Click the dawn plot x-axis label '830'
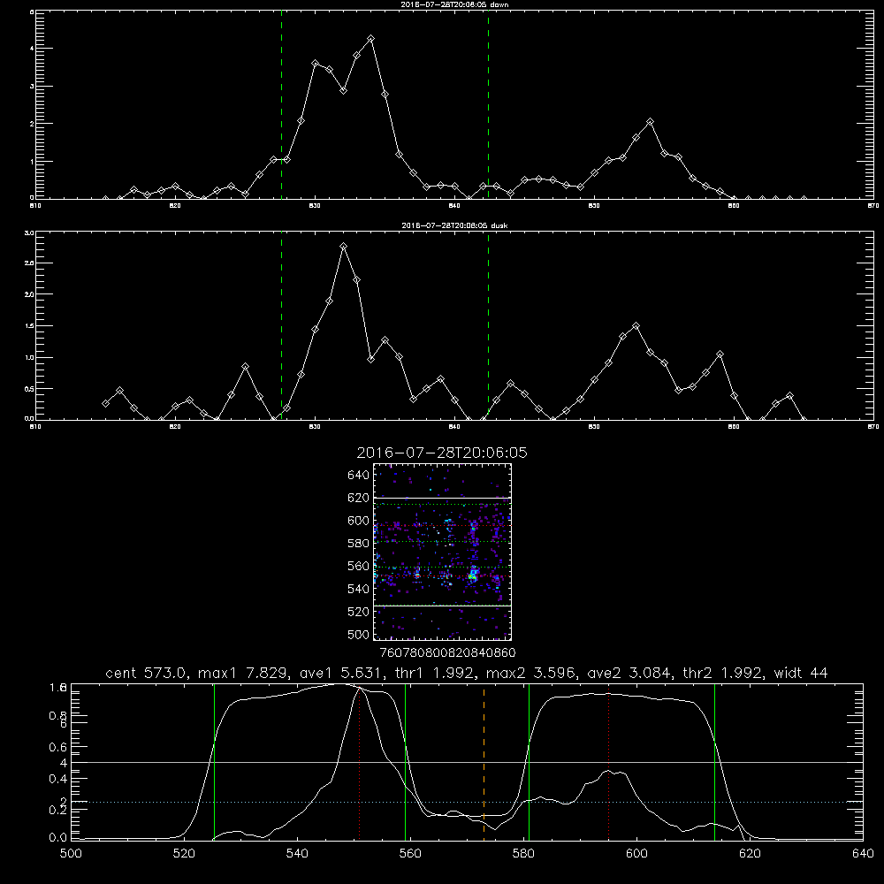884x884 pixels. pyautogui.click(x=315, y=206)
